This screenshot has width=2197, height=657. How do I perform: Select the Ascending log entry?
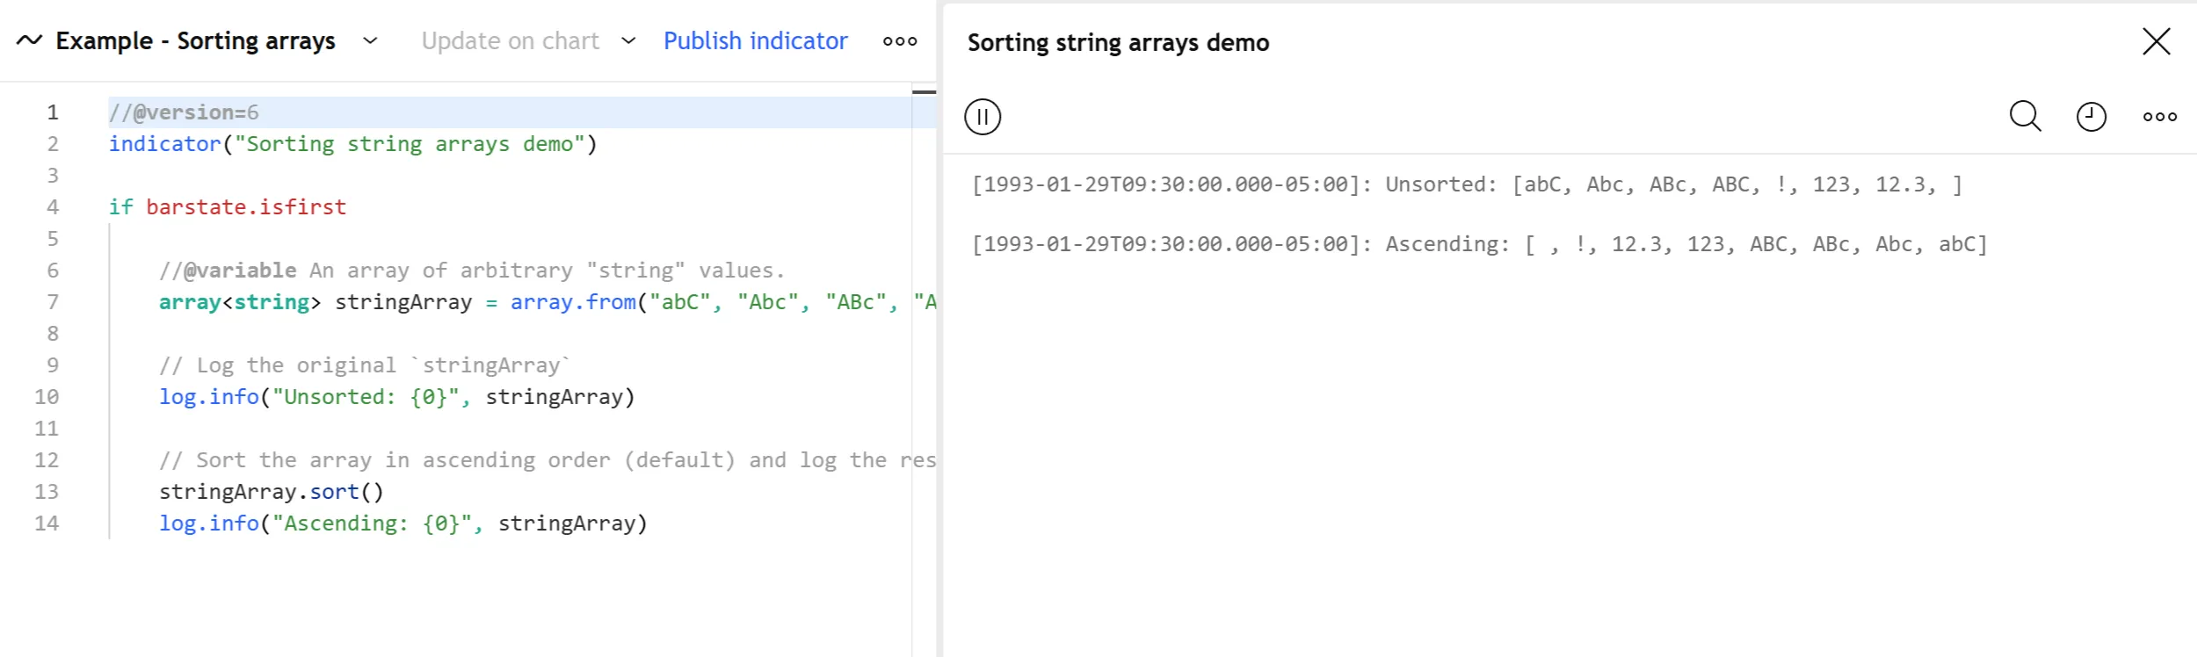1478,244
